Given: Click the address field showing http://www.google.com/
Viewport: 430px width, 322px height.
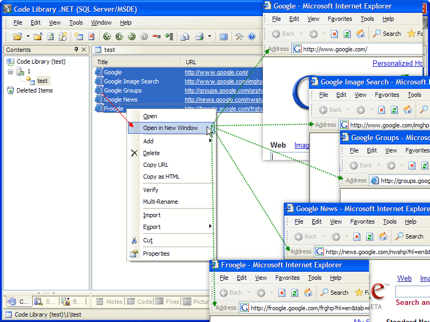Looking at the screenshot, I should [x=357, y=49].
